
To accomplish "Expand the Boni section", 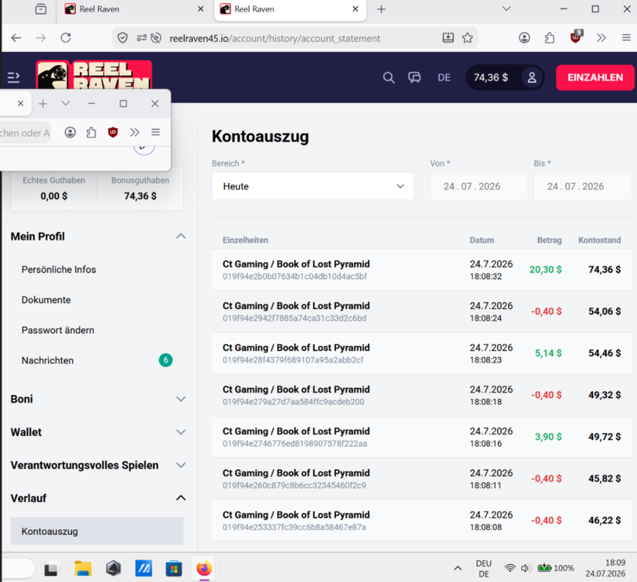I will click(98, 399).
